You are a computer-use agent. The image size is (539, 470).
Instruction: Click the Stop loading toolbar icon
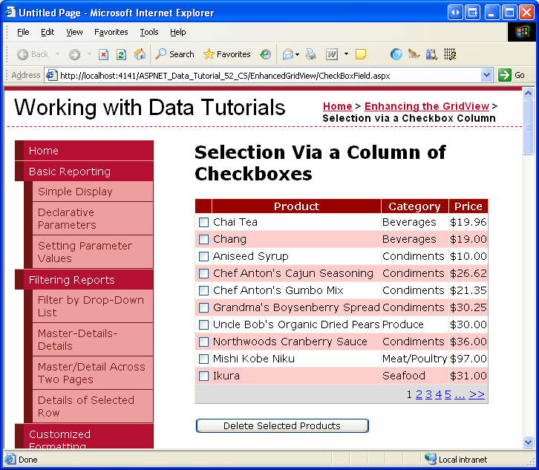[104, 54]
